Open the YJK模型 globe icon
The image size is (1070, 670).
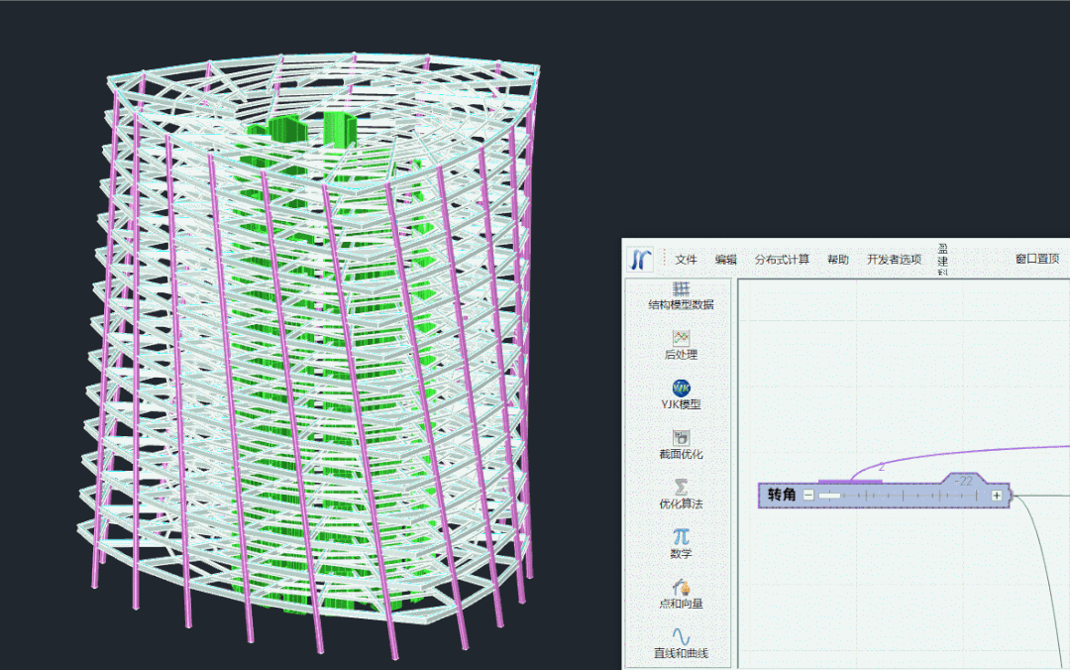pos(681,388)
